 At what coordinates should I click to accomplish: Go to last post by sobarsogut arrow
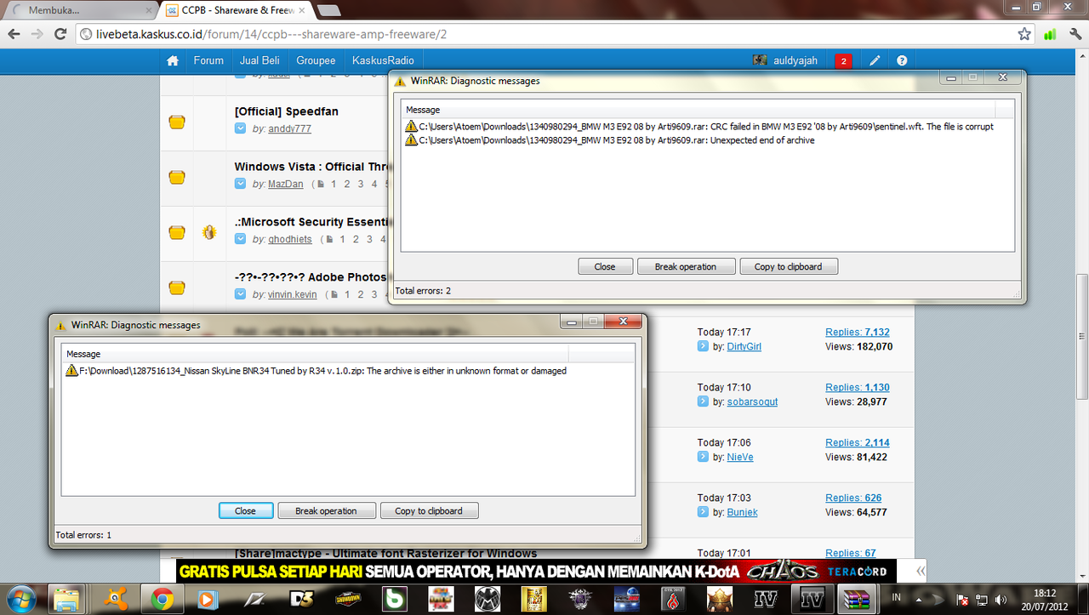click(703, 401)
